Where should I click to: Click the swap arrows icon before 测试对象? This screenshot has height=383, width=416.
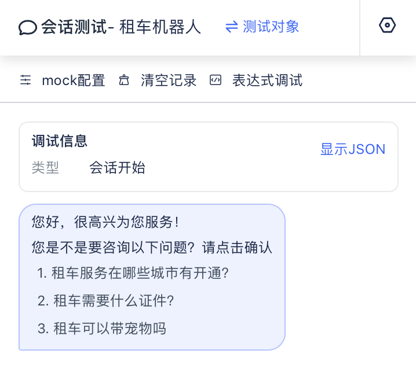(232, 27)
